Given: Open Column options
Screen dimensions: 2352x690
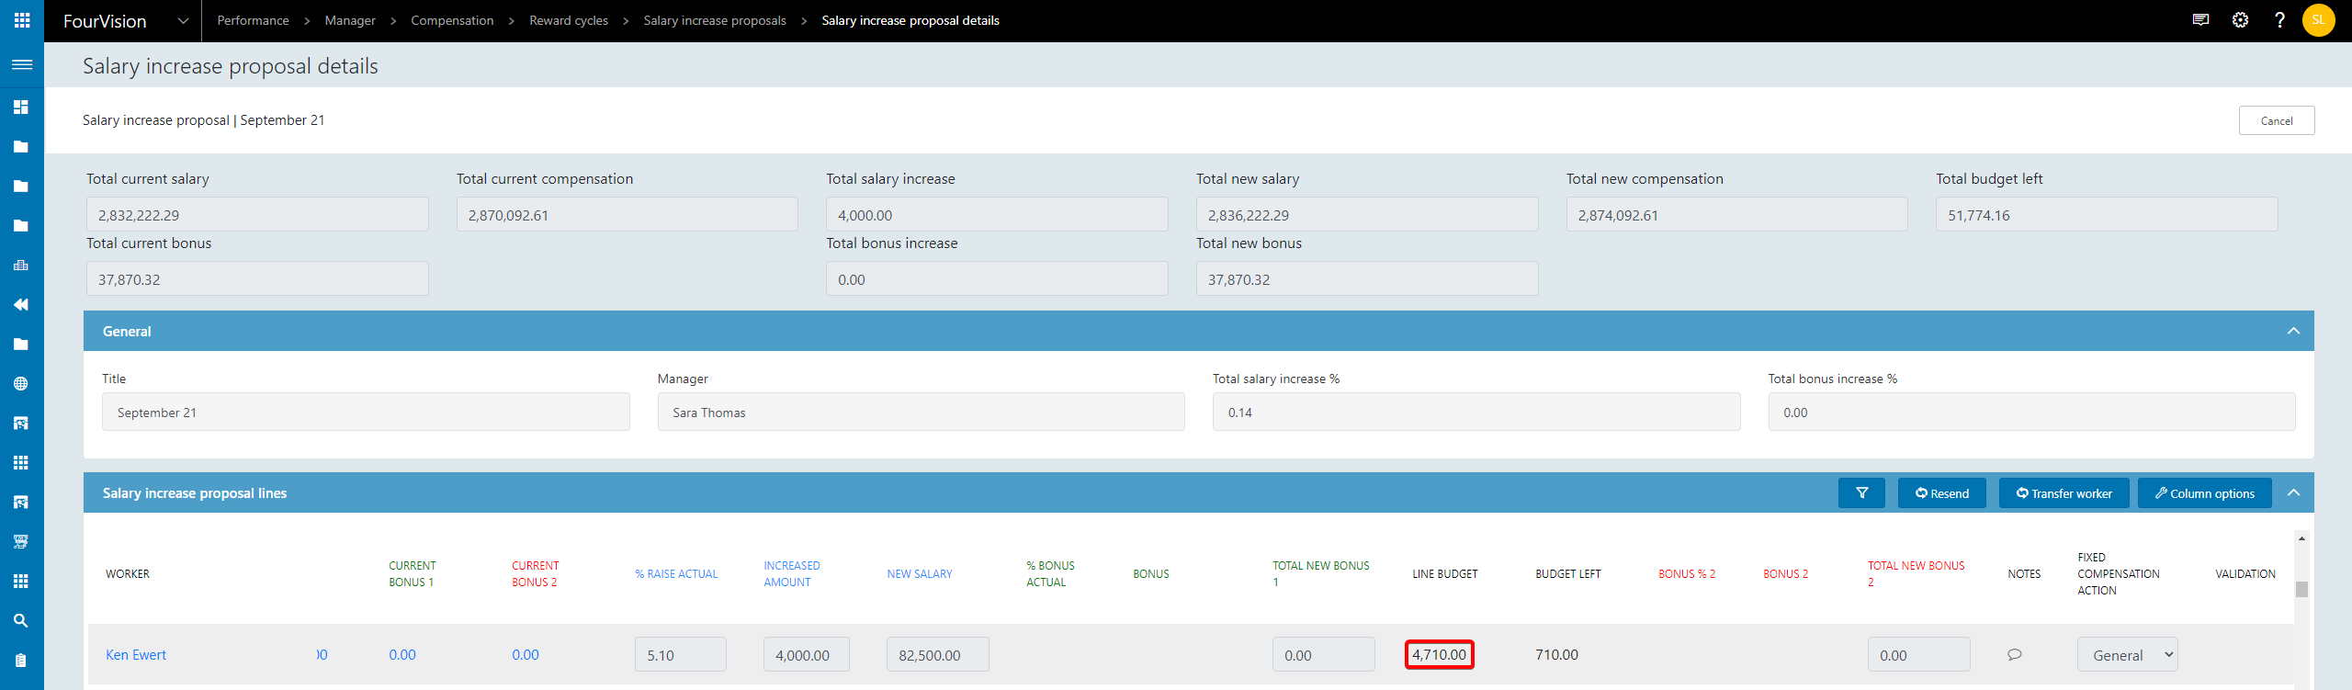Looking at the screenshot, I should click(2204, 493).
